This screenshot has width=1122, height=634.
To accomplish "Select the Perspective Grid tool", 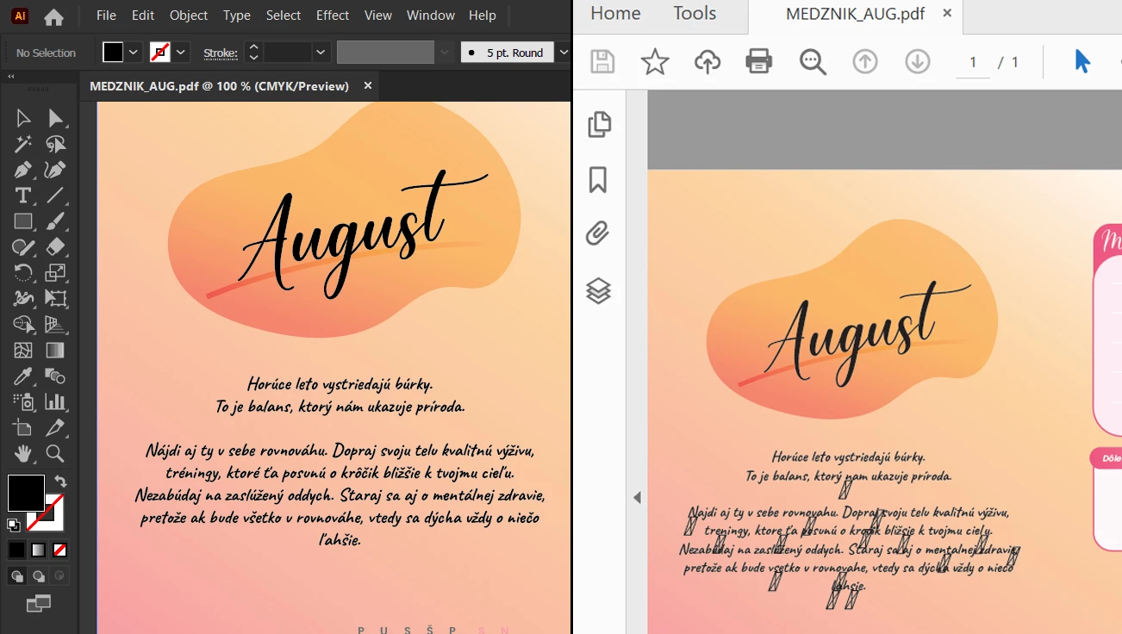I will point(56,325).
